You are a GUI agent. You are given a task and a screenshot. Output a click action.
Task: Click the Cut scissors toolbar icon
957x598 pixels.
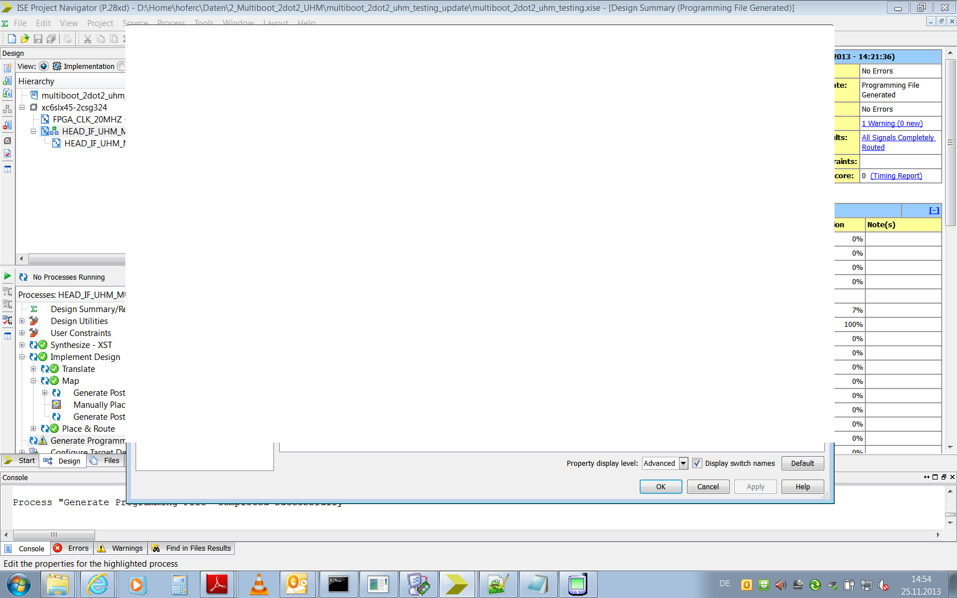[88, 39]
